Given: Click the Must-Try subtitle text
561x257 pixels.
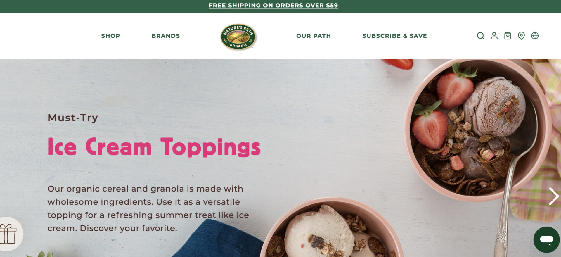Looking at the screenshot, I should point(73,118).
